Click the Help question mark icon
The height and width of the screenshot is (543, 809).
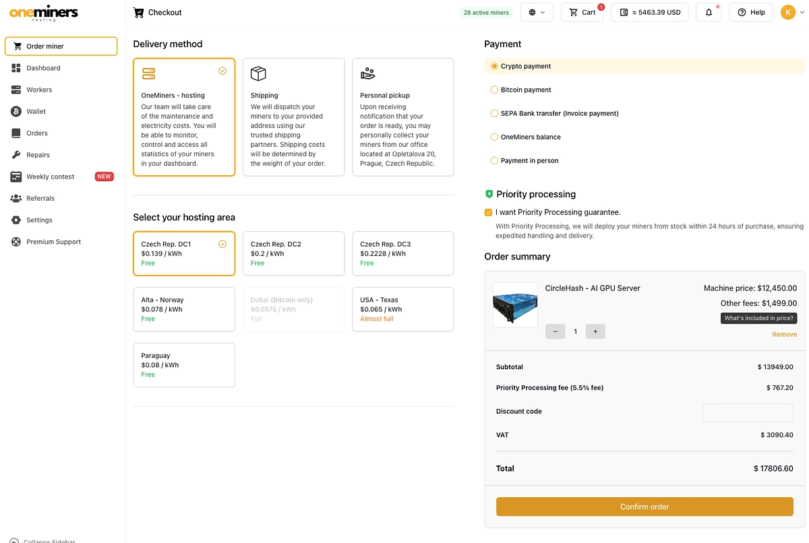click(x=742, y=12)
